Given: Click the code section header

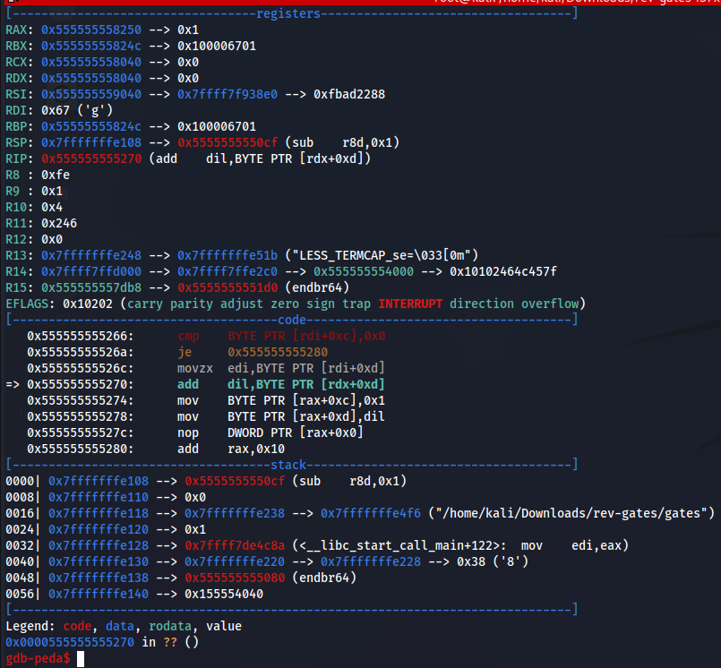Looking at the screenshot, I should click(291, 320).
